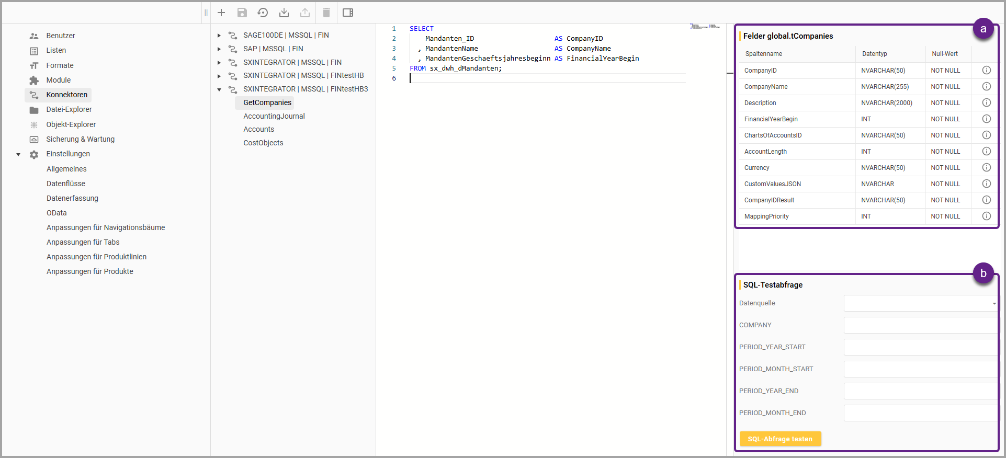Open info icon for Currency row
Image resolution: width=1006 pixels, height=458 pixels.
click(986, 167)
